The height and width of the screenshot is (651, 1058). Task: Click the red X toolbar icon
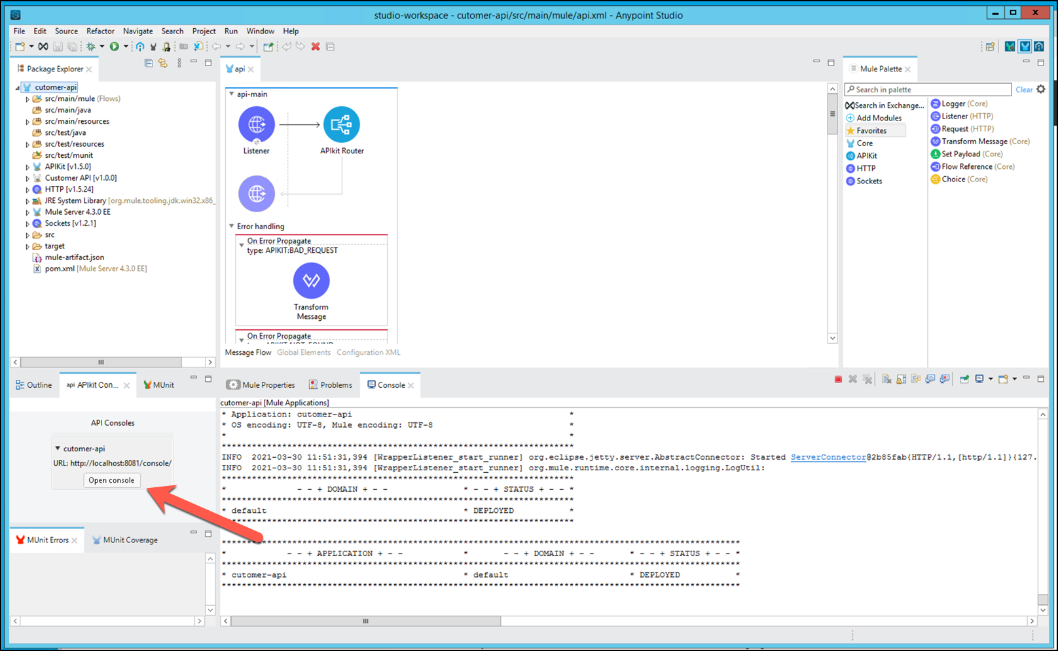(x=316, y=46)
